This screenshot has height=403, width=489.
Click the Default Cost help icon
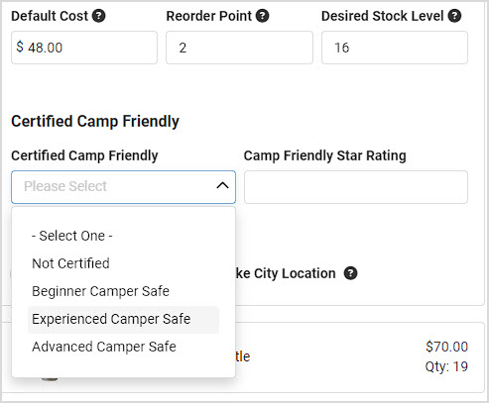[x=98, y=16]
